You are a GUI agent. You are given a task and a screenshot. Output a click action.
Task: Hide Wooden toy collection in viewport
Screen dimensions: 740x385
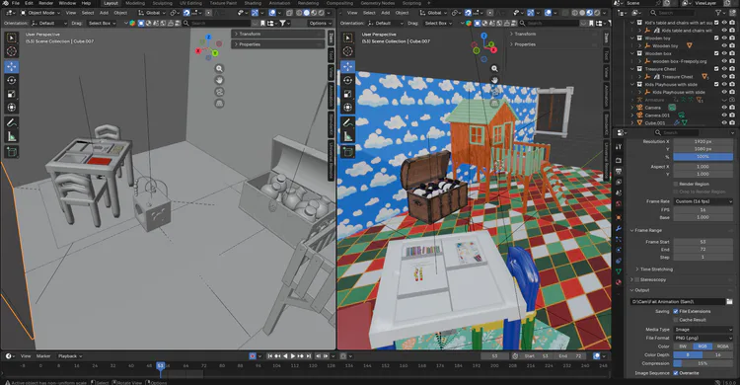point(724,38)
